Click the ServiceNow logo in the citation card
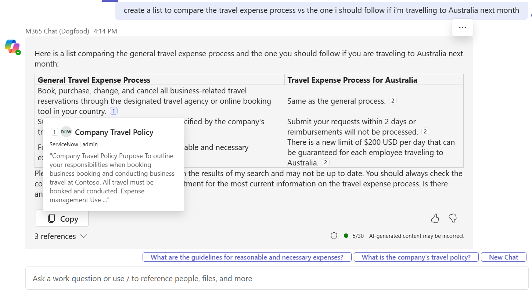 pyautogui.click(x=66, y=132)
